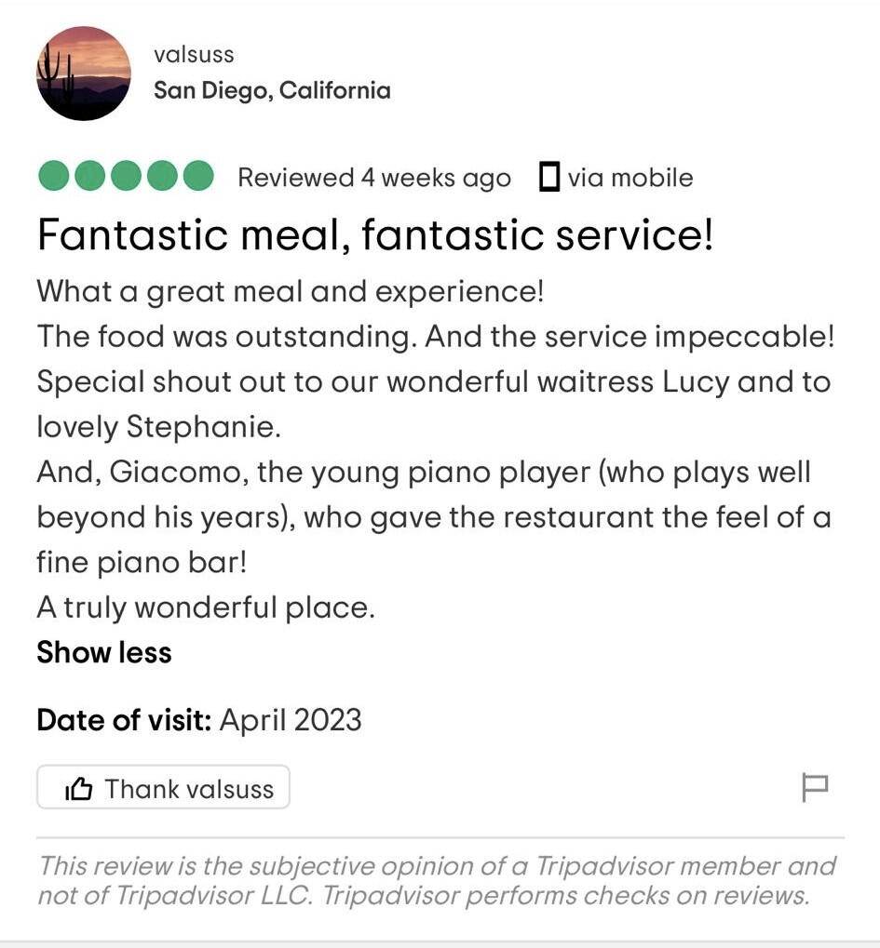Click the fourth green rating bubble
This screenshot has width=880, height=948.
[x=162, y=176]
